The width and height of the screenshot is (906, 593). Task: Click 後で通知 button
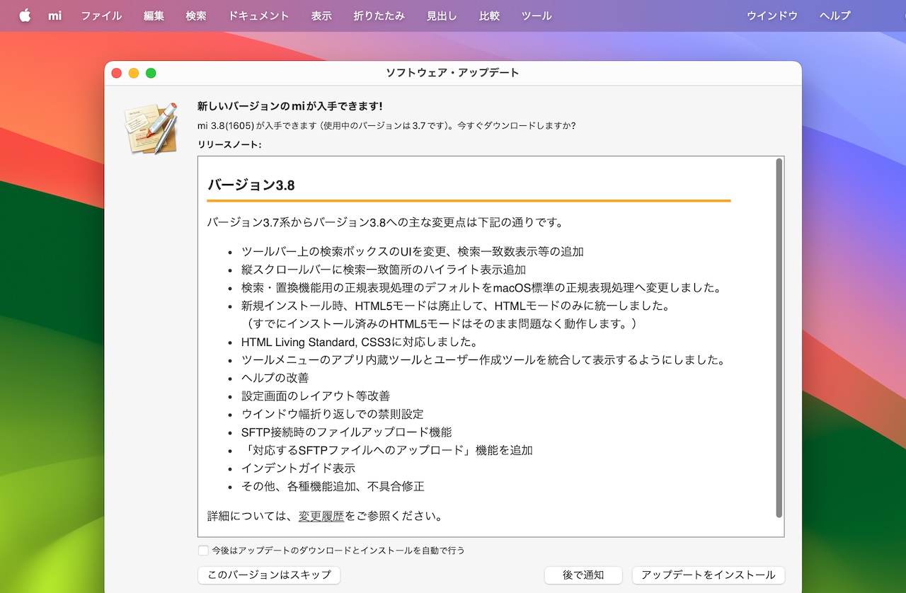tap(583, 575)
